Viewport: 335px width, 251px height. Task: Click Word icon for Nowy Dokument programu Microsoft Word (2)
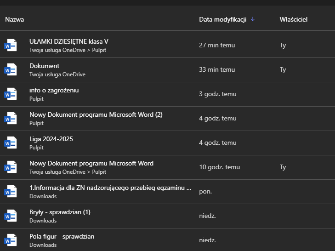click(x=11, y=119)
